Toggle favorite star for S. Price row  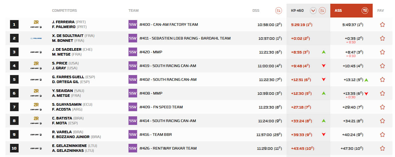pyautogui.click(x=382, y=66)
